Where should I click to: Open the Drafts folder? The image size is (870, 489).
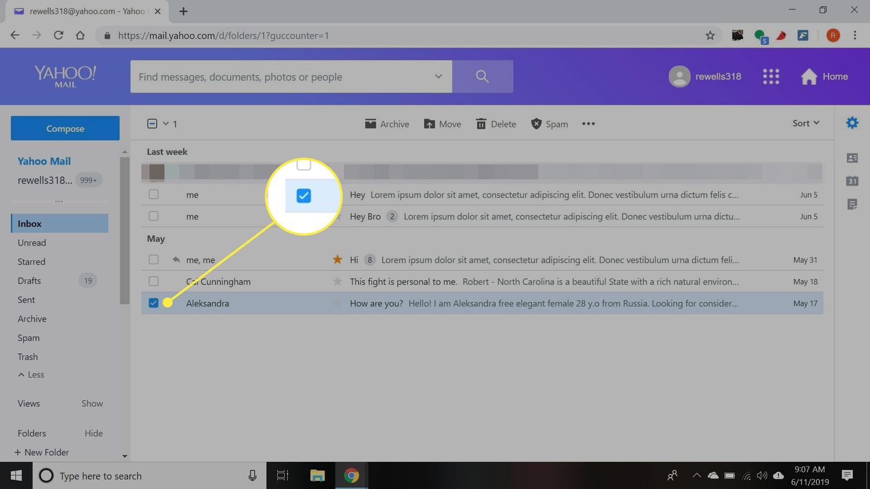pyautogui.click(x=29, y=281)
